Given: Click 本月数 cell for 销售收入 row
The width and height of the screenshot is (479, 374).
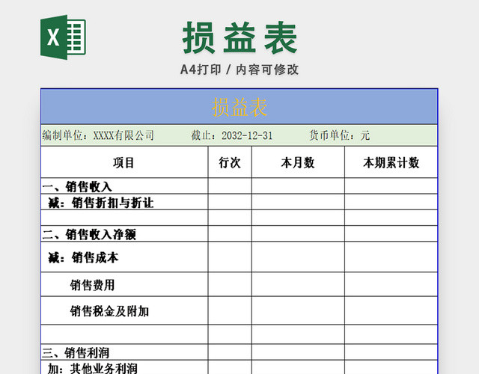Looking at the screenshot, I should tap(298, 186).
